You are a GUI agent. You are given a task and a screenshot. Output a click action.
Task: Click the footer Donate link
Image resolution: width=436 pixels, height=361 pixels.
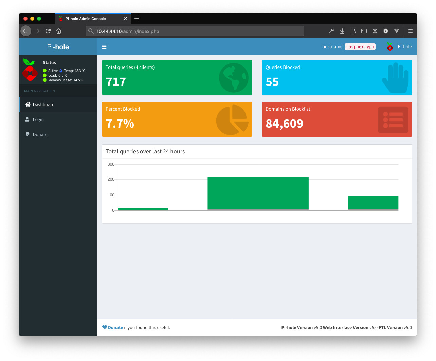click(115, 327)
